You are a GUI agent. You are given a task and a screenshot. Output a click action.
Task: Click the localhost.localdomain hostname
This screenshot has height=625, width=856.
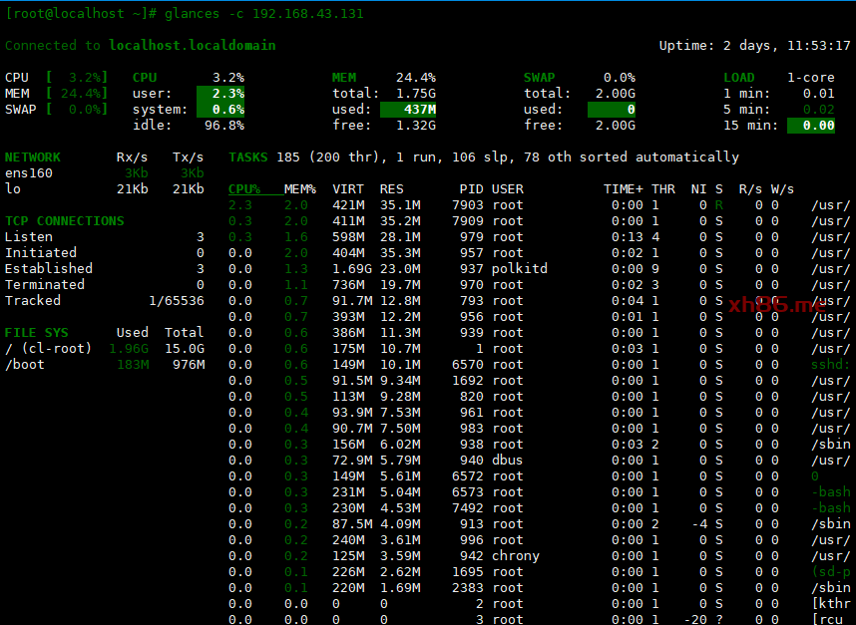pyautogui.click(x=192, y=45)
